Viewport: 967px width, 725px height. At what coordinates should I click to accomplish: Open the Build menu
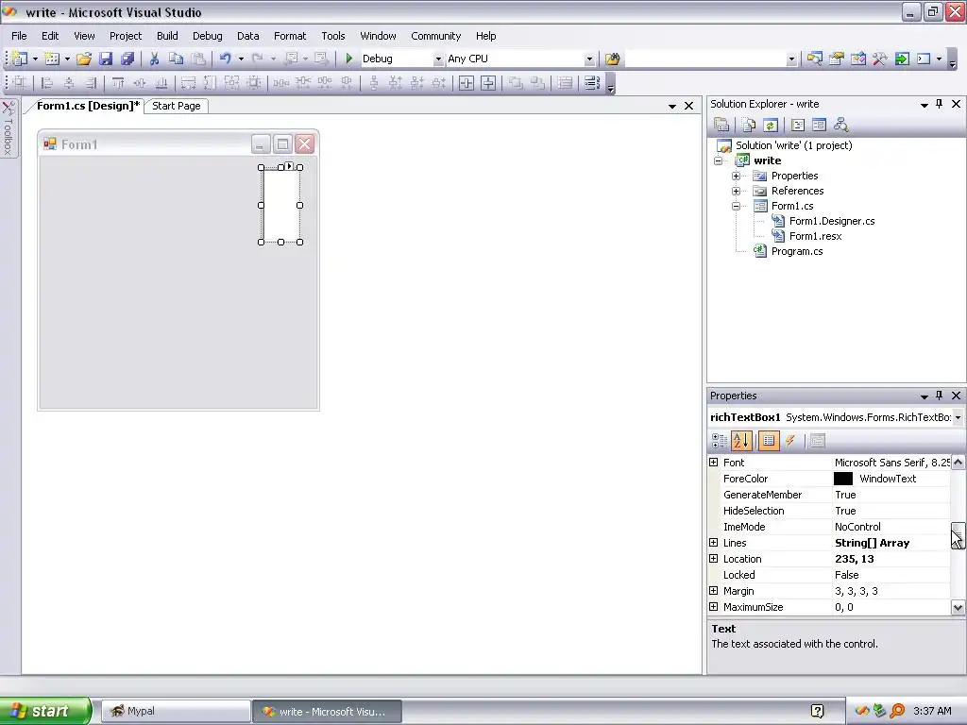point(167,36)
